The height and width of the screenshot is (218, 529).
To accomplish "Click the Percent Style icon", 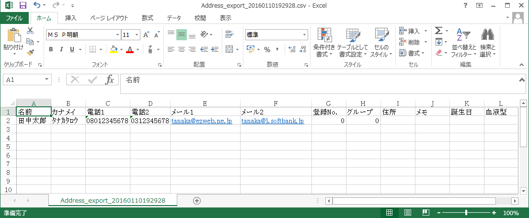I will click(266, 49).
